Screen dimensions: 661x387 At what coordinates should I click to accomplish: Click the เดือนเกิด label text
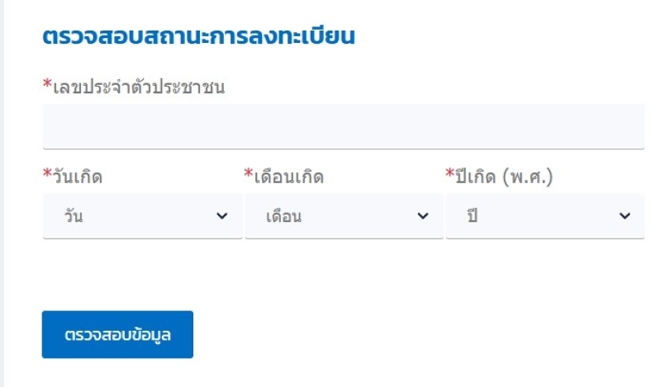pyautogui.click(x=288, y=176)
